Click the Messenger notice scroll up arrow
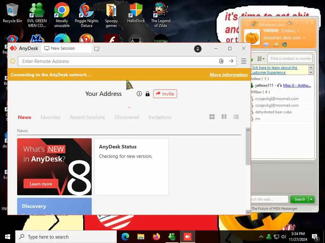The width and height of the screenshot is (325, 243). [311, 68]
